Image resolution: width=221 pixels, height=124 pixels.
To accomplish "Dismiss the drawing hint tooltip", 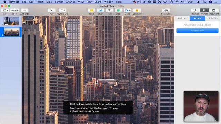I will click(67, 104).
